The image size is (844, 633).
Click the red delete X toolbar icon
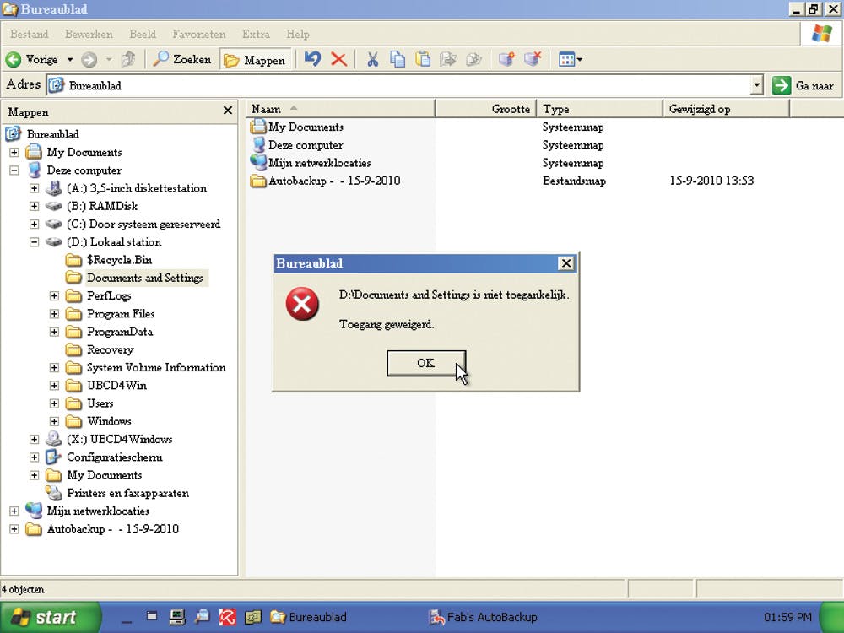(x=338, y=59)
